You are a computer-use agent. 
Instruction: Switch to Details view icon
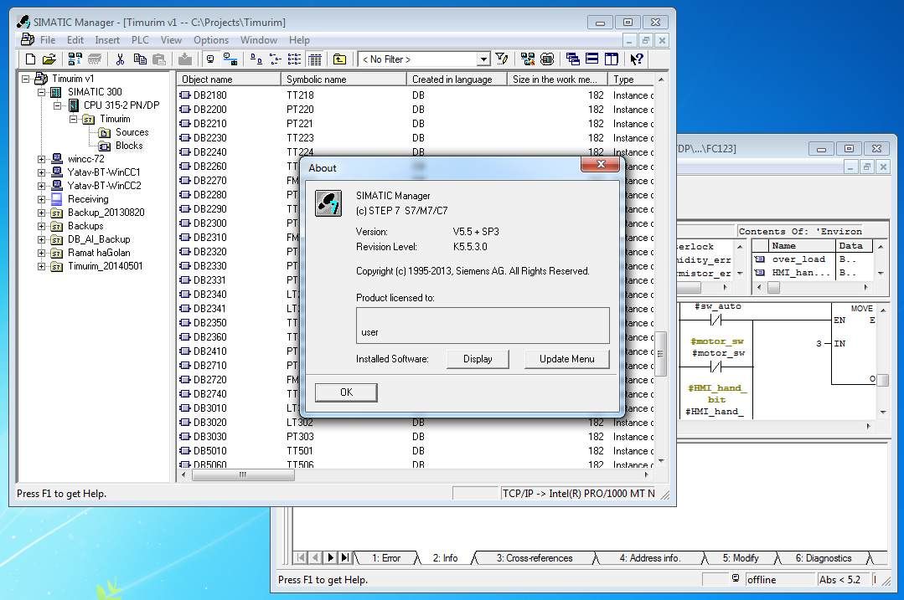(x=314, y=59)
